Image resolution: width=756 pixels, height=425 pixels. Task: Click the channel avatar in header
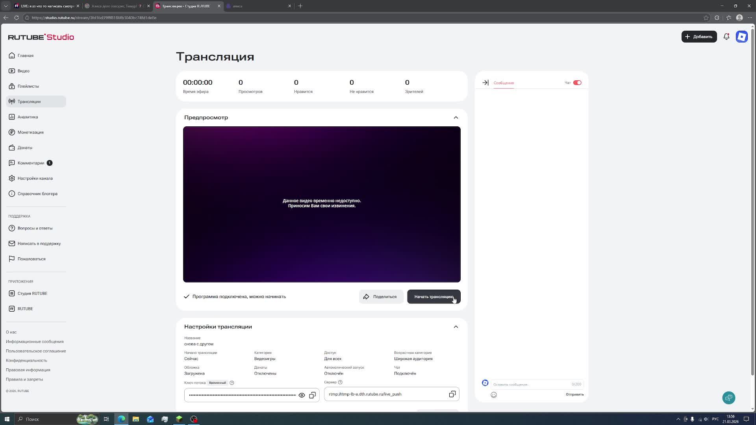point(741,37)
